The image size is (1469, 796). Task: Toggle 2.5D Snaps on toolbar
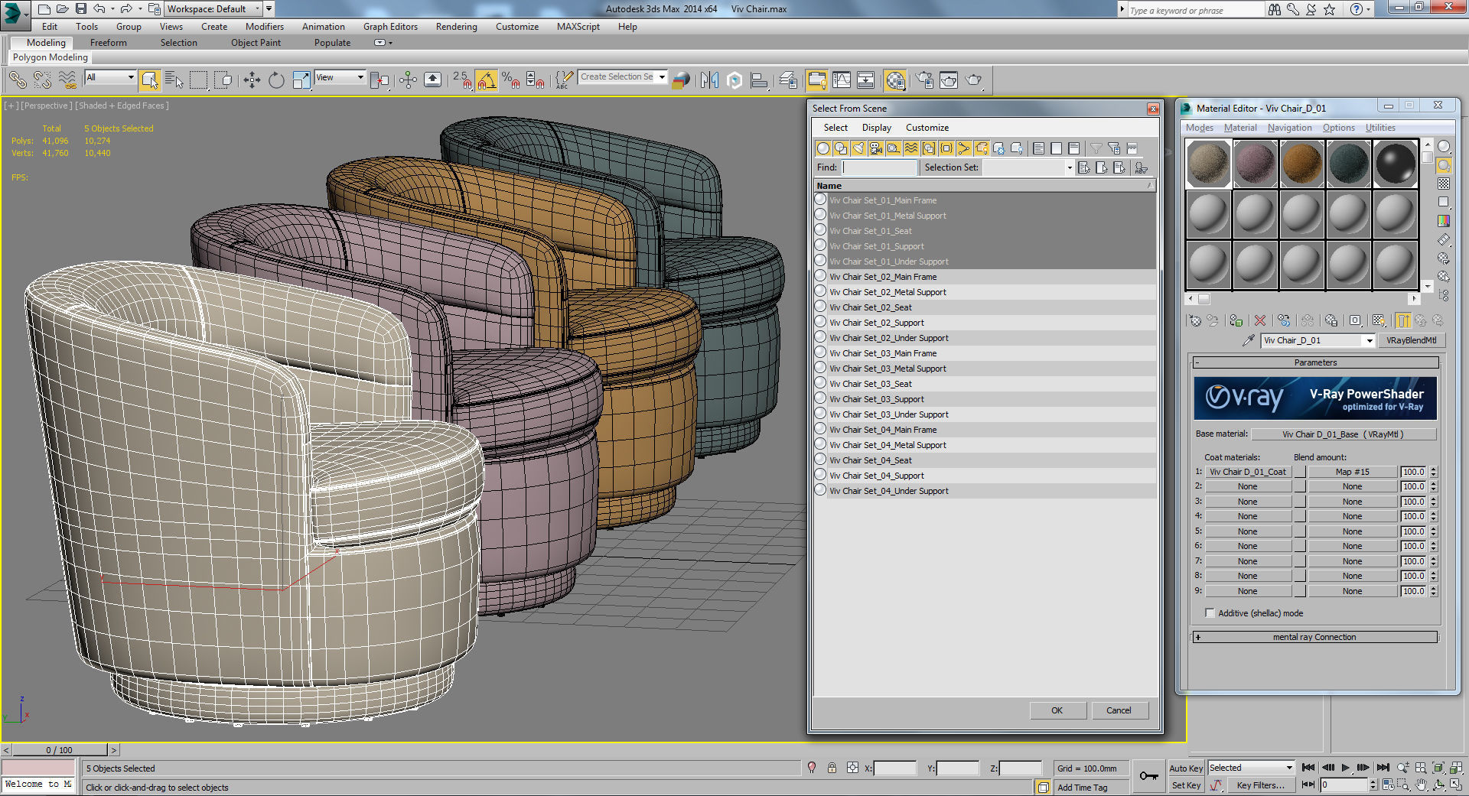(x=462, y=80)
